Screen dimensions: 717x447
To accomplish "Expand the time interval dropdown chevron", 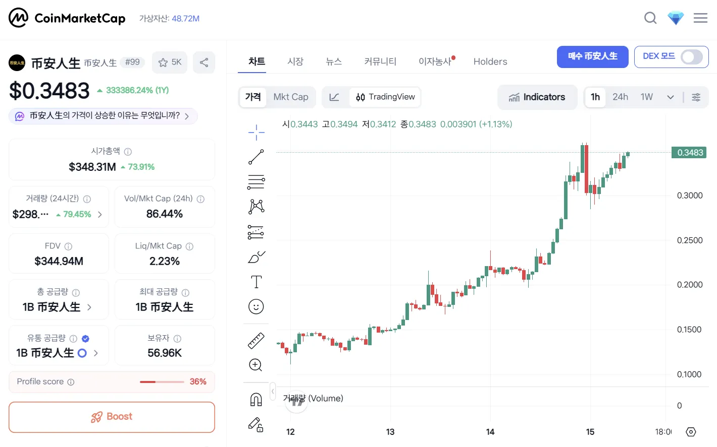I will coord(670,97).
